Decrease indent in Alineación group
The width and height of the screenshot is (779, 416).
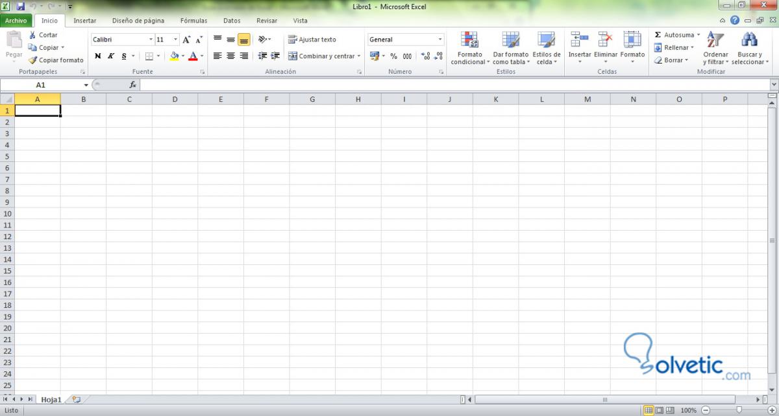click(x=262, y=56)
